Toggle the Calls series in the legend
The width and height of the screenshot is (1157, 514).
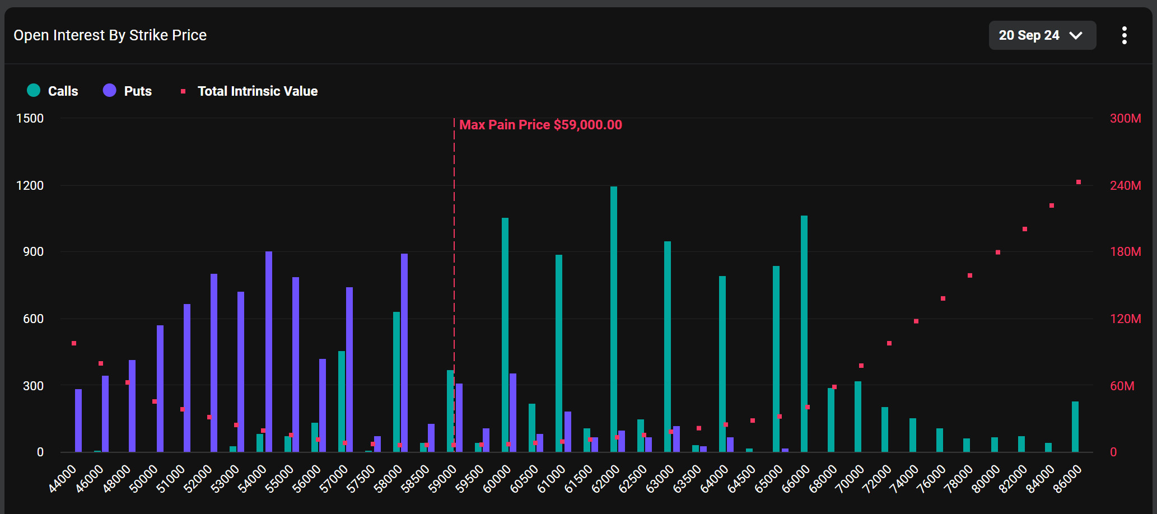pyautogui.click(x=53, y=91)
